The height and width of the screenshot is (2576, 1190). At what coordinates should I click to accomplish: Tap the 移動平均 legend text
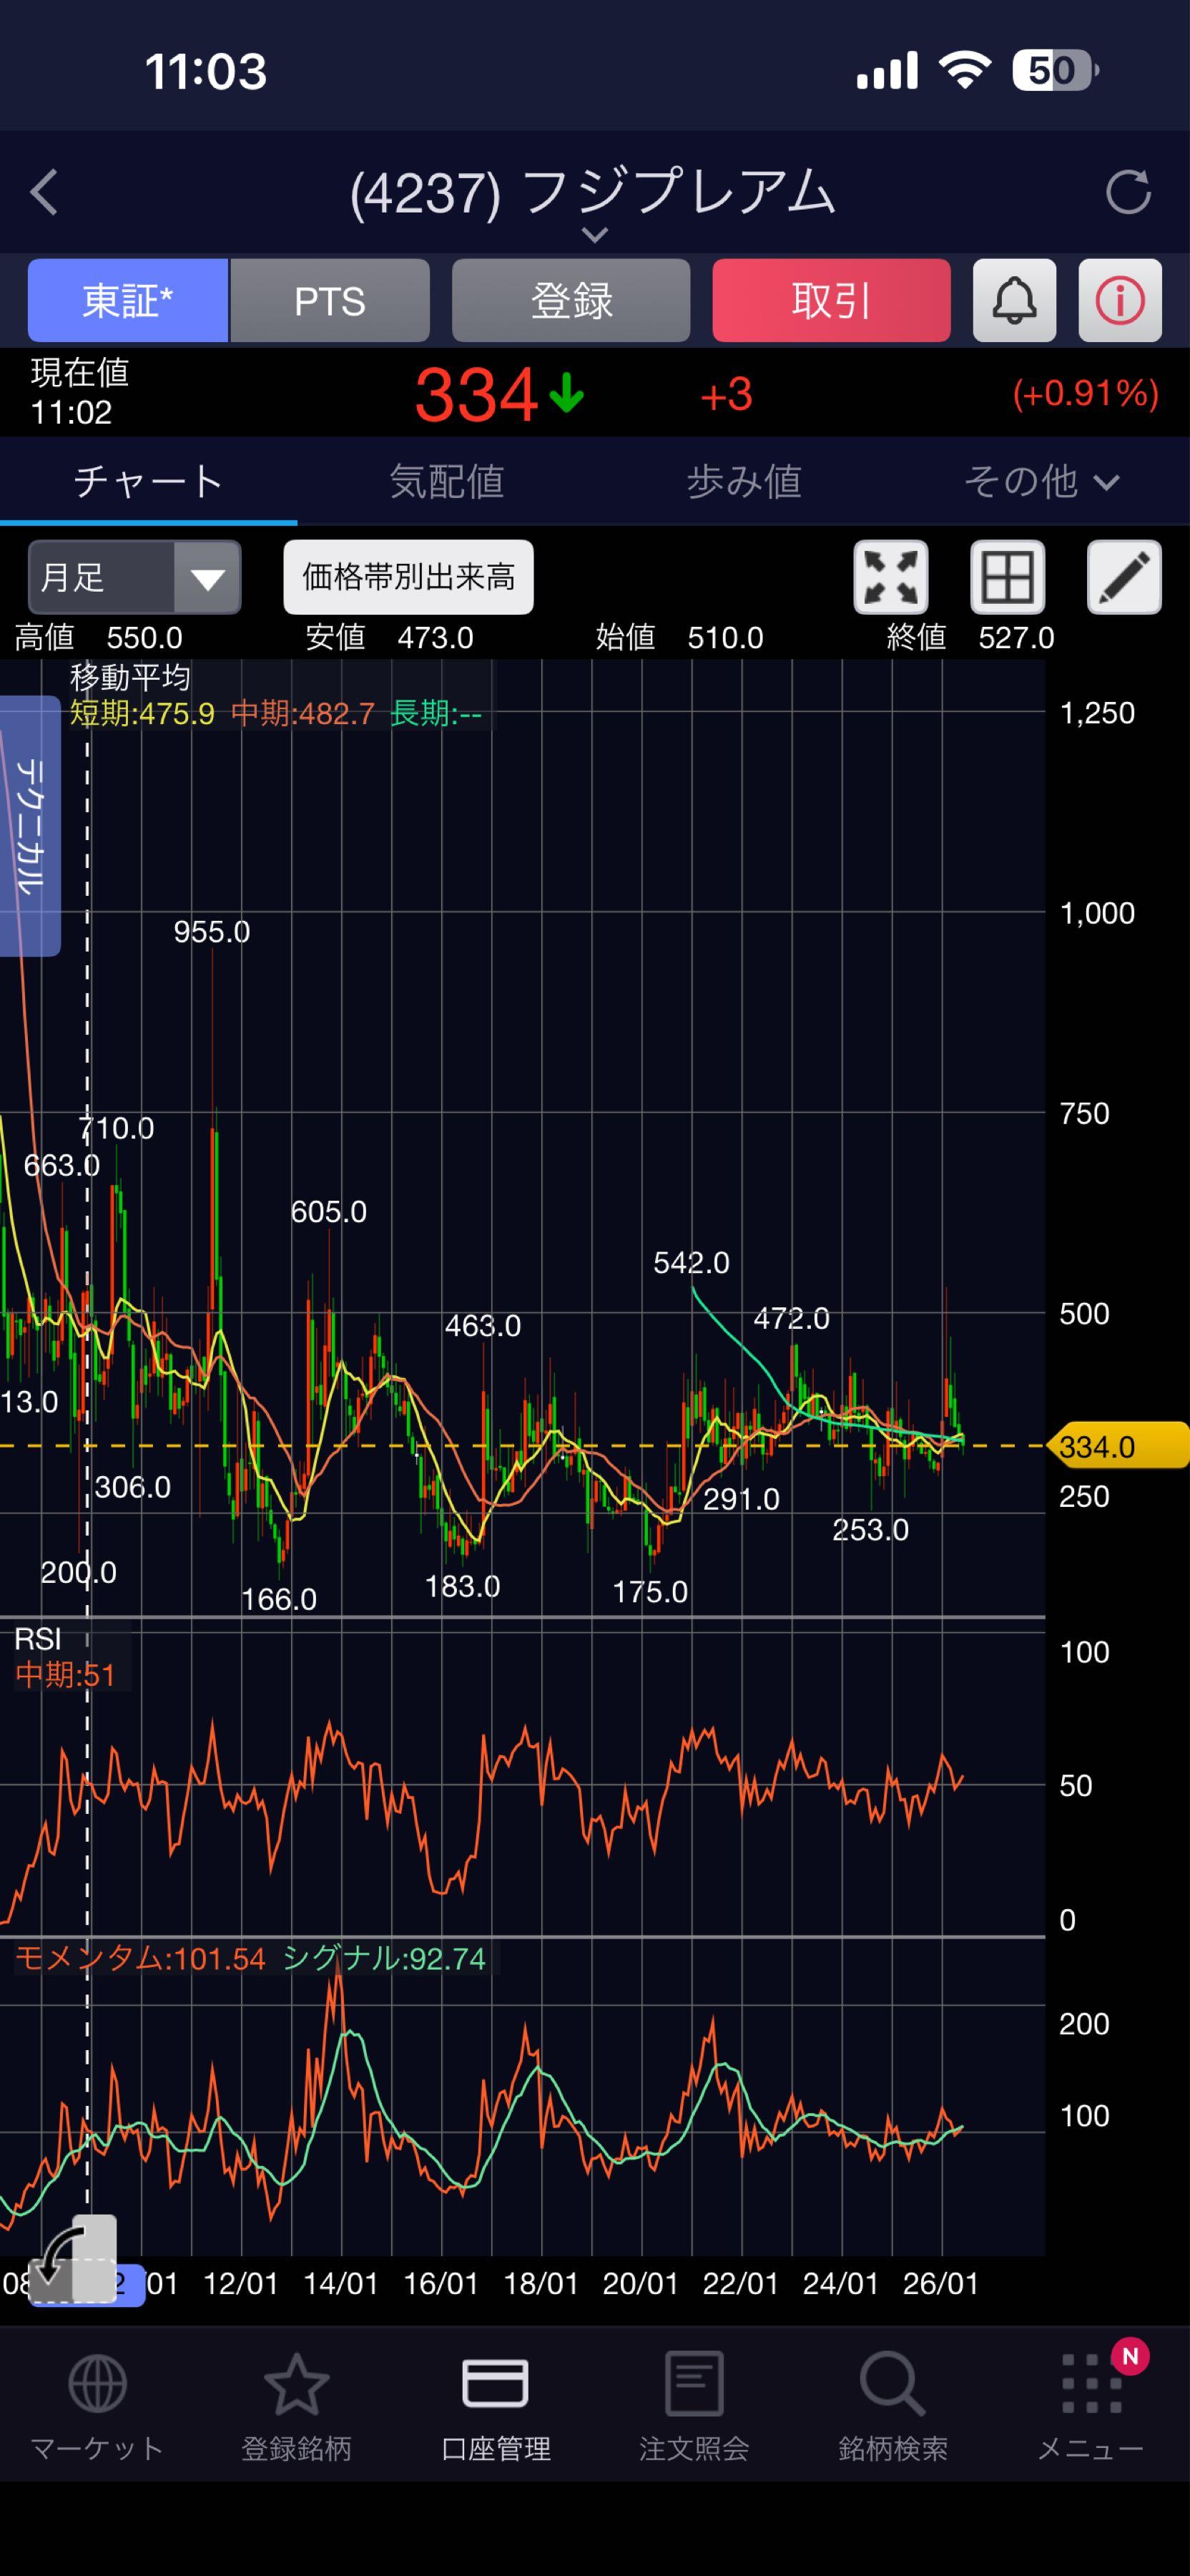(130, 678)
